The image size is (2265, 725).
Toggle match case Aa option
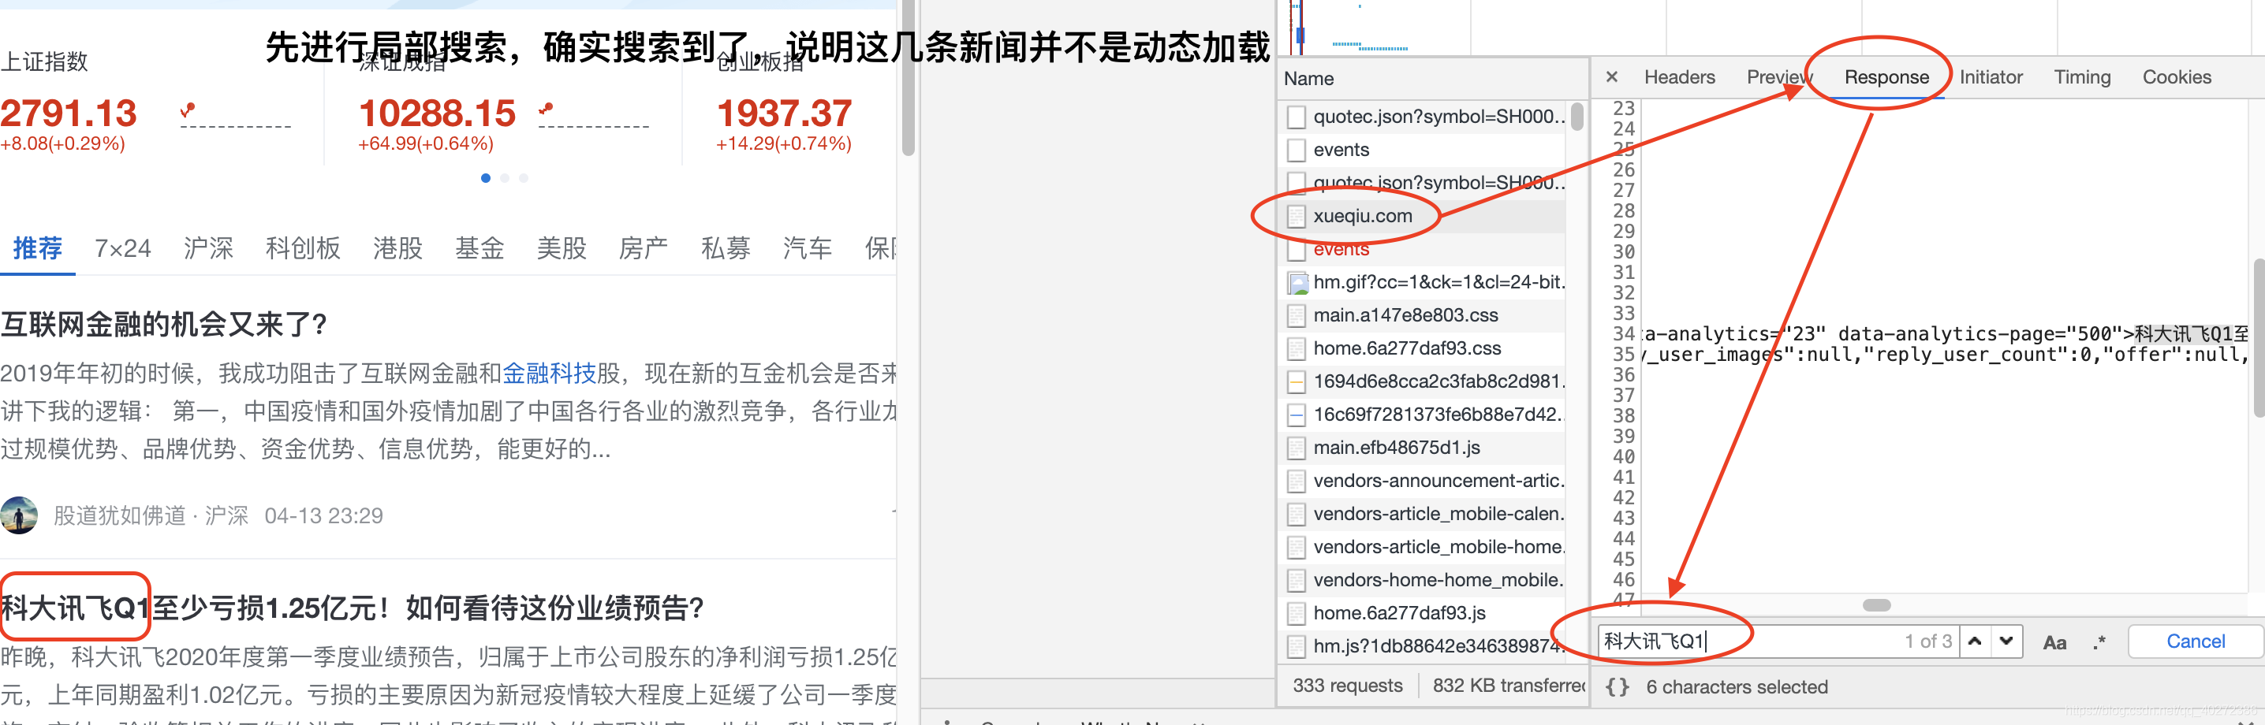click(x=2054, y=642)
